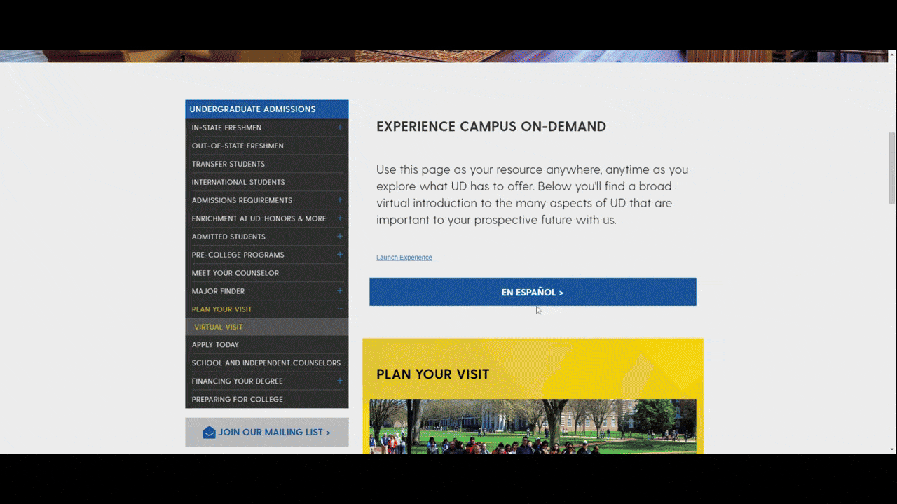
Task: Open Meet Your Counselor menu item
Action: point(235,273)
